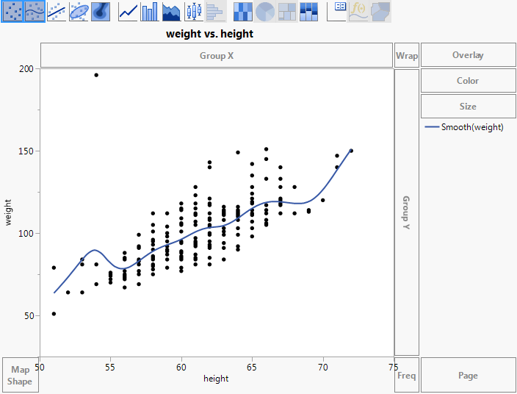Click the Smooth(weight) legend entry
The width and height of the screenshot is (517, 394).
[464, 127]
